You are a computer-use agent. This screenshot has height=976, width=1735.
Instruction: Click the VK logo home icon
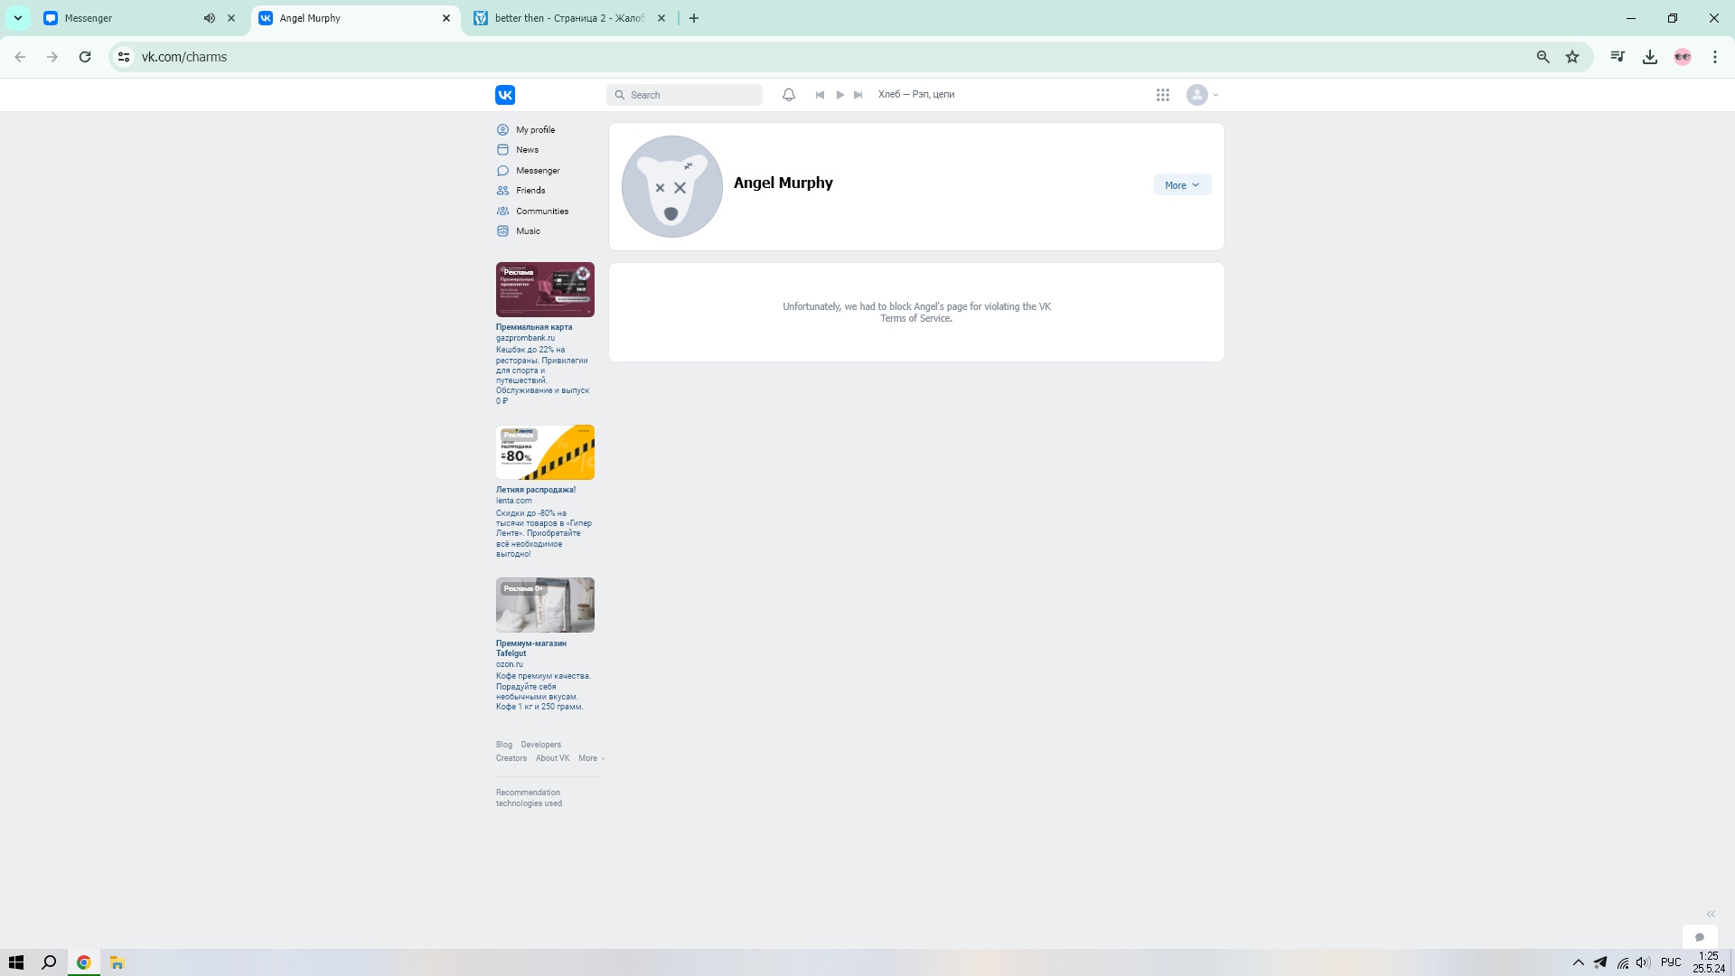[x=505, y=95]
